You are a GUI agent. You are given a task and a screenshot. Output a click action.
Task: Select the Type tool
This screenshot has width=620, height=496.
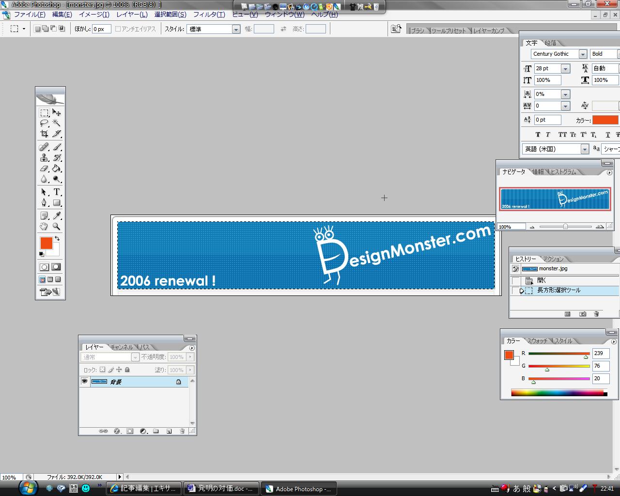point(57,192)
